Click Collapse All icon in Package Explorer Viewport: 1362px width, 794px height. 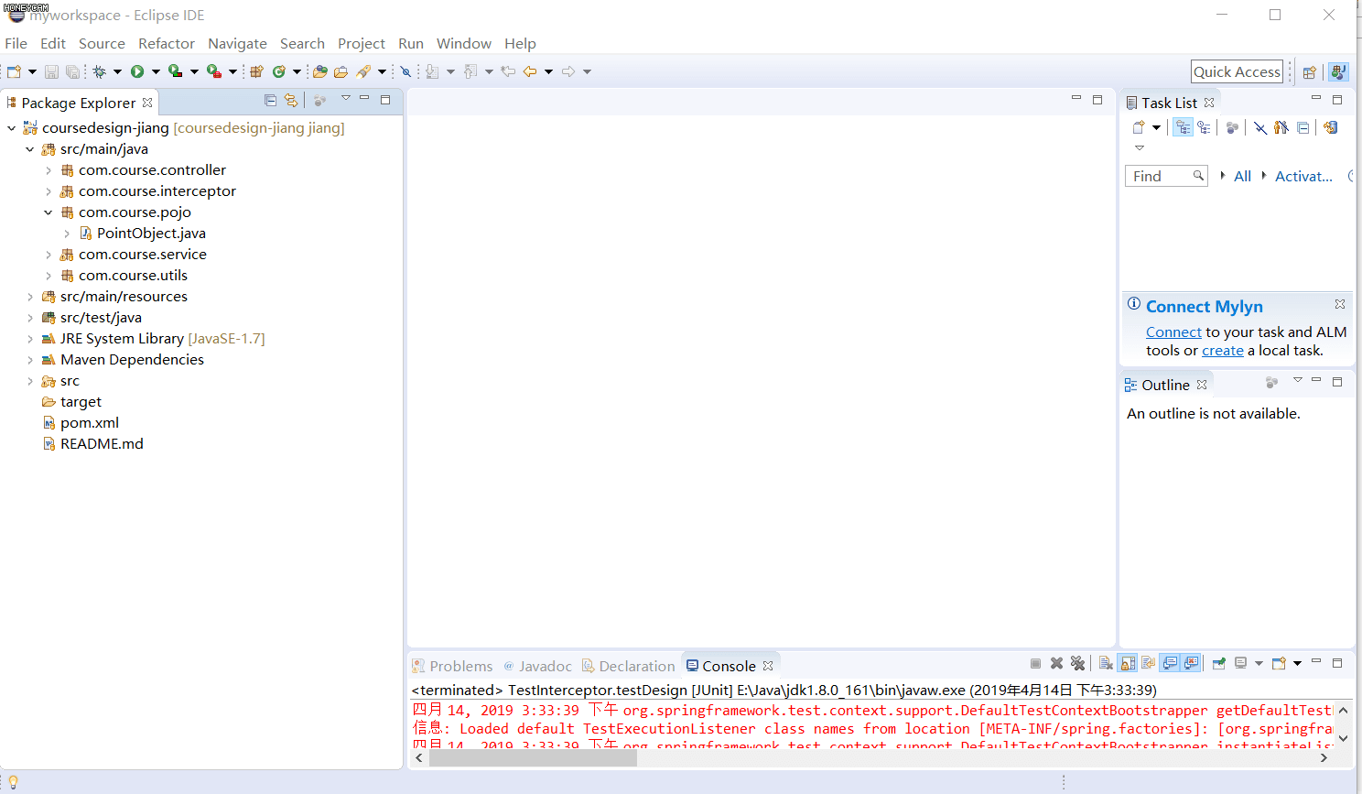coord(270,100)
